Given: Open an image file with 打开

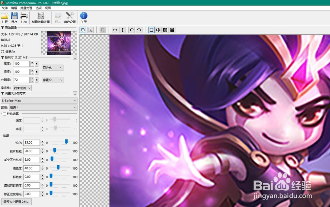Looking at the screenshot, I should click(4, 18).
